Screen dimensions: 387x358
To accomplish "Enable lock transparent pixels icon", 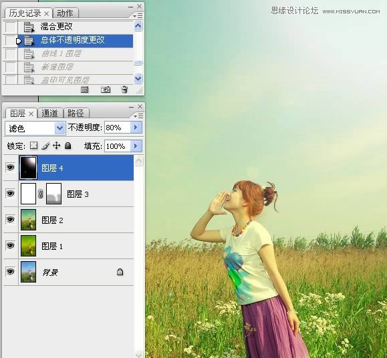I will click(33, 146).
